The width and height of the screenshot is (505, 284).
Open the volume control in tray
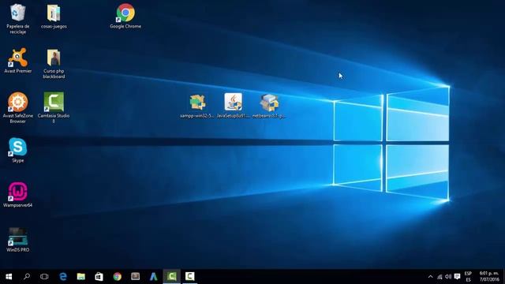click(448, 277)
